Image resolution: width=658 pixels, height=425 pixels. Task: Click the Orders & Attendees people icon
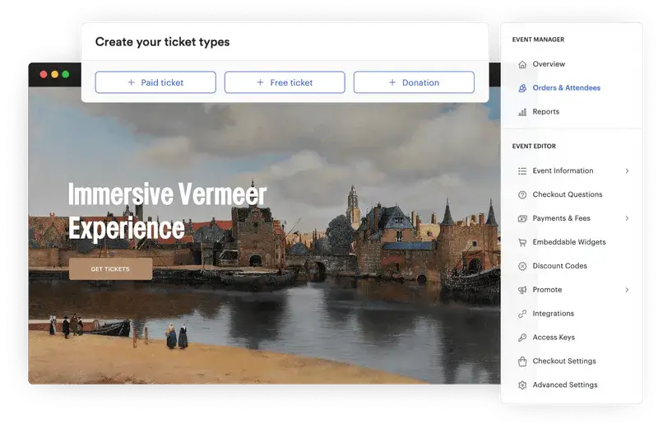coord(522,88)
